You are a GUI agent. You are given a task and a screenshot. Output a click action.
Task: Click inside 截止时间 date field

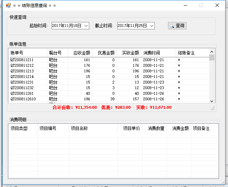pyautogui.click(x=133, y=26)
